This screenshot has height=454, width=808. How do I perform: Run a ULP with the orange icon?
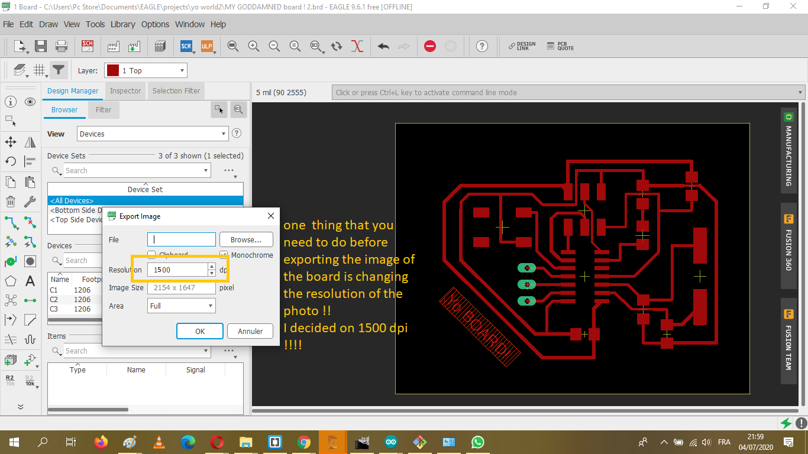207,46
